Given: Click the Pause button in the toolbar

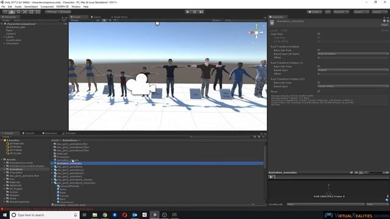Looking at the screenshot, I should (x=194, y=12).
